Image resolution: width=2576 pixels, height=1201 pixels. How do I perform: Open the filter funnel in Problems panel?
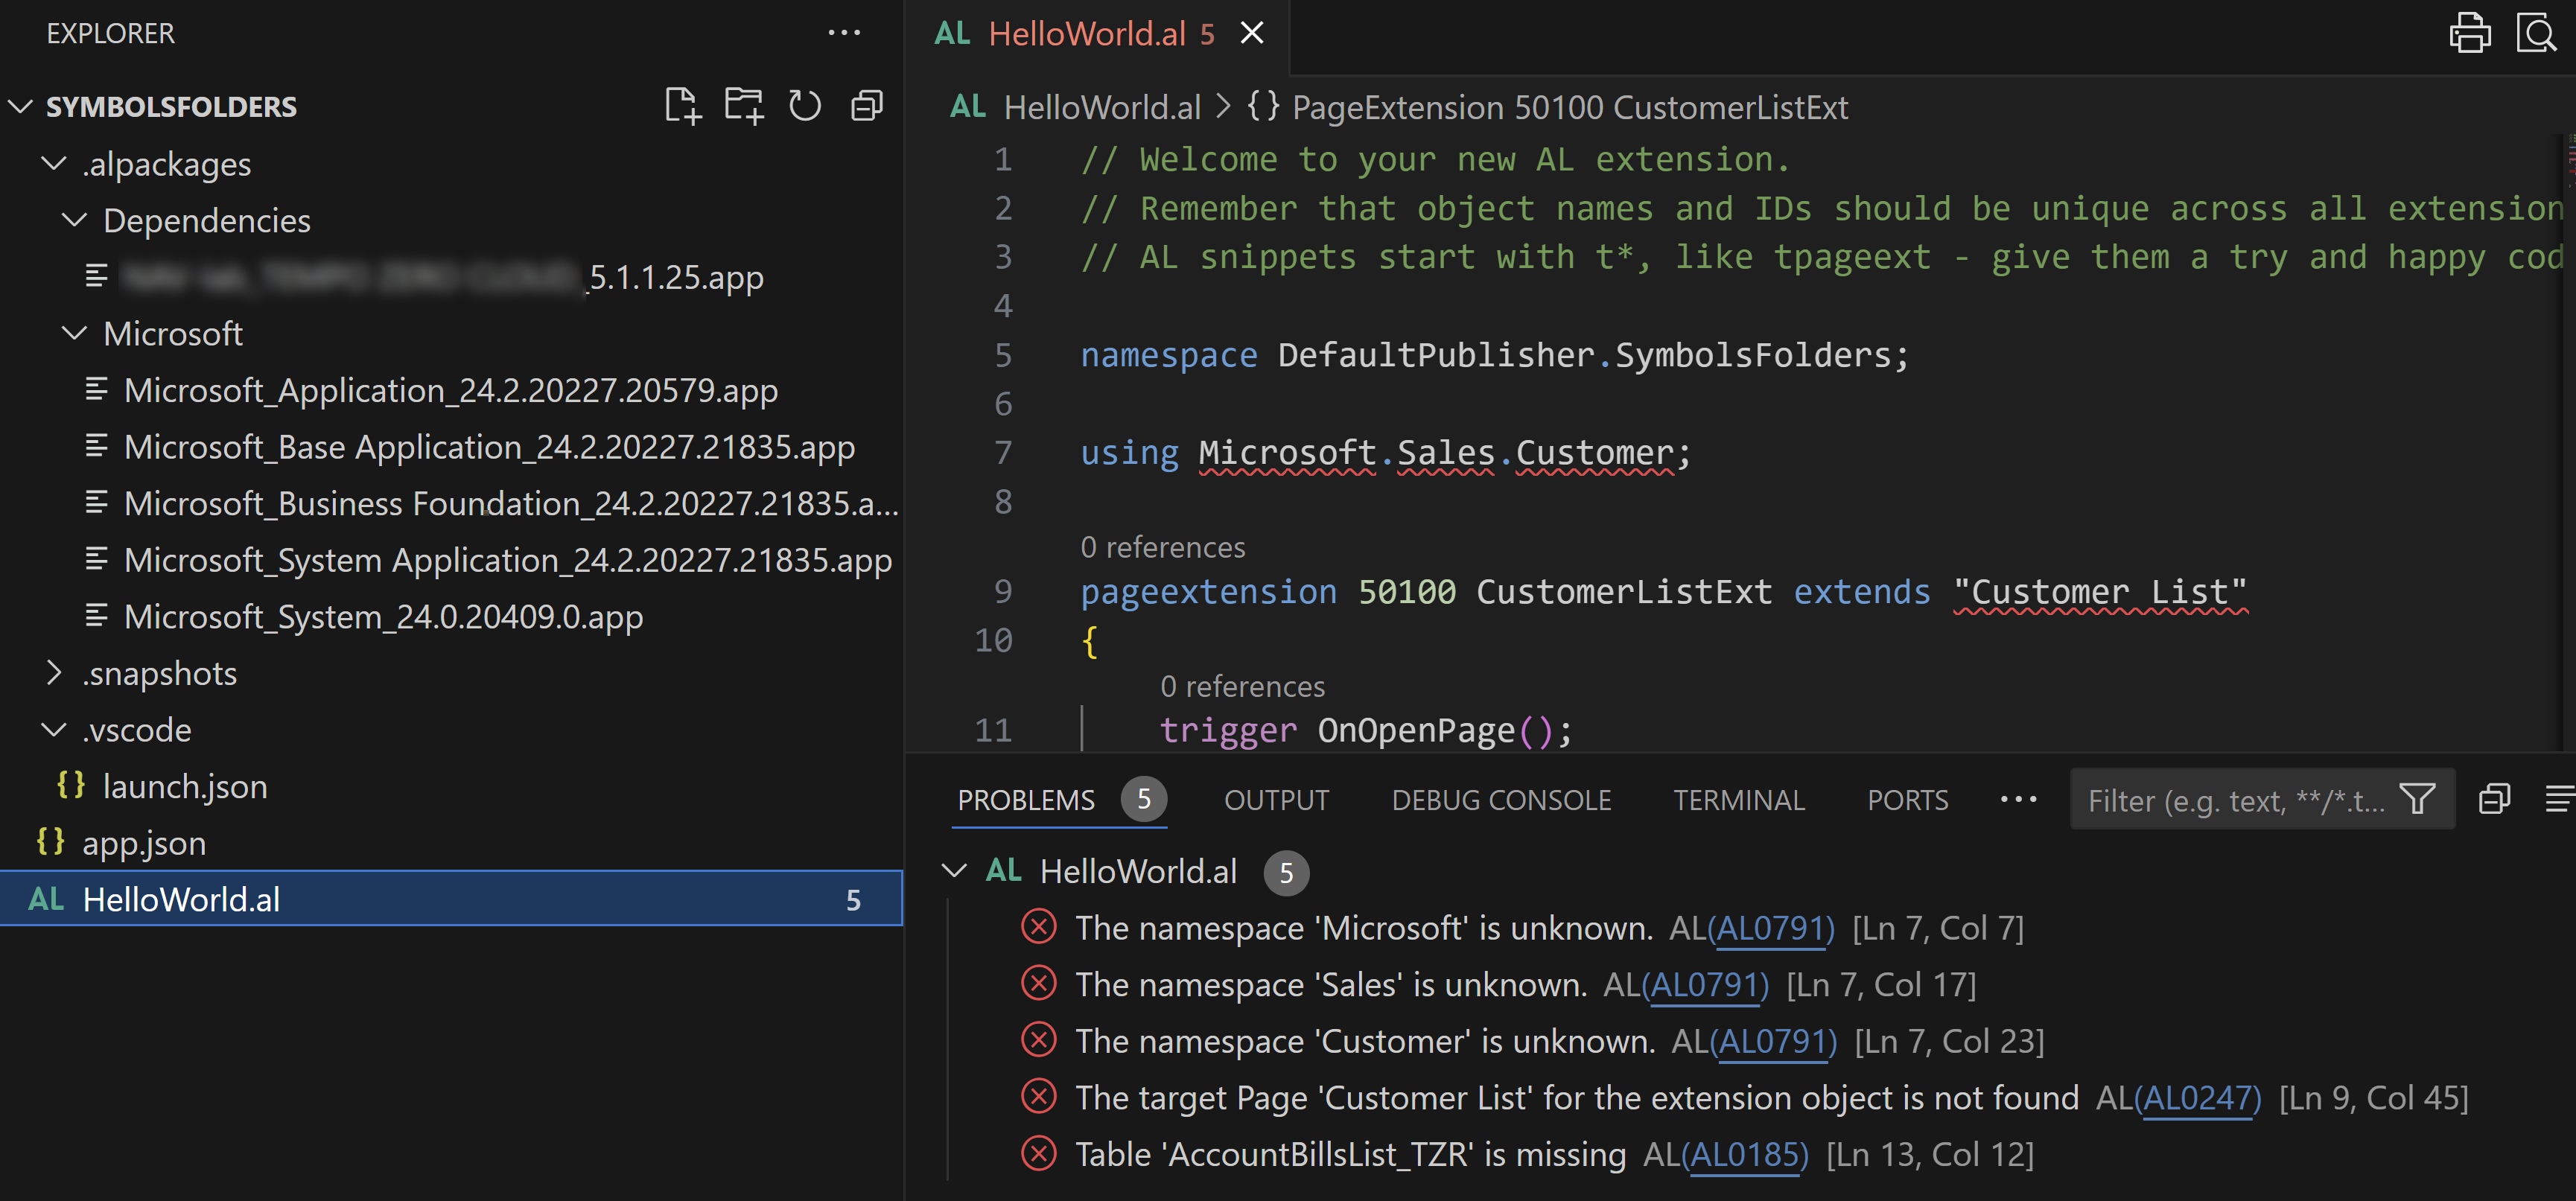coord(2417,799)
